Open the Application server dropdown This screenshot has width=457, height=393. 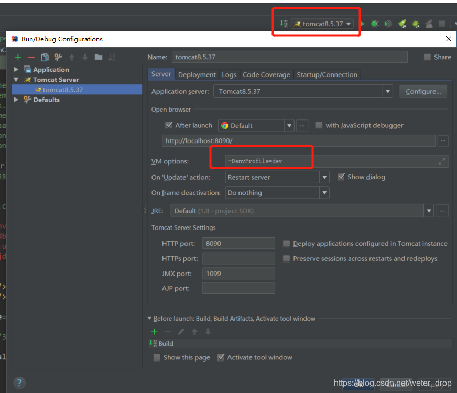coord(388,92)
